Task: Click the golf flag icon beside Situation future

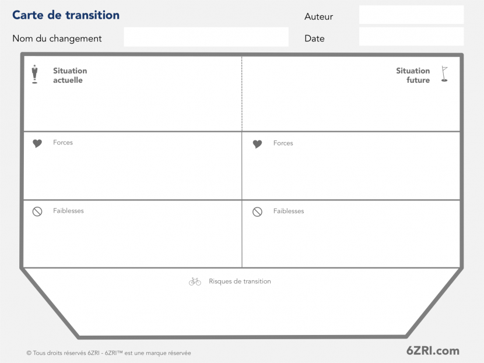Action: (444, 74)
